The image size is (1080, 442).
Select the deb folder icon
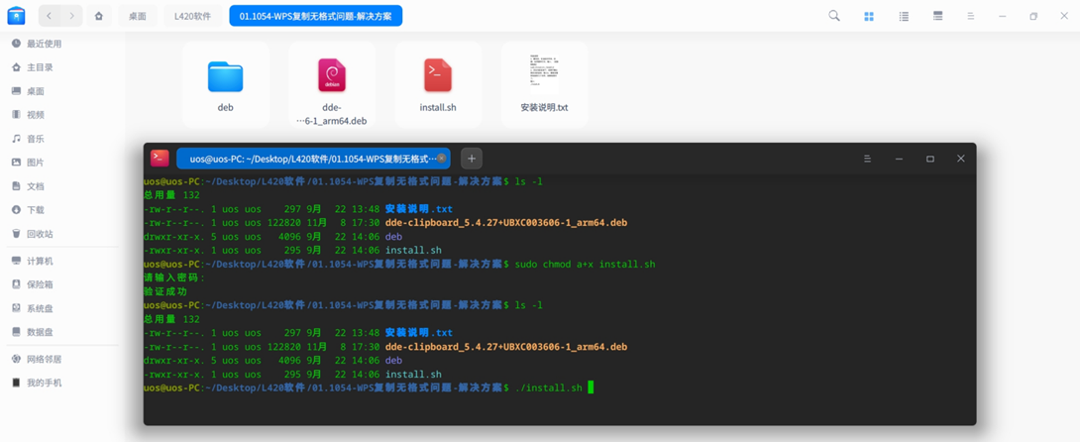225,76
